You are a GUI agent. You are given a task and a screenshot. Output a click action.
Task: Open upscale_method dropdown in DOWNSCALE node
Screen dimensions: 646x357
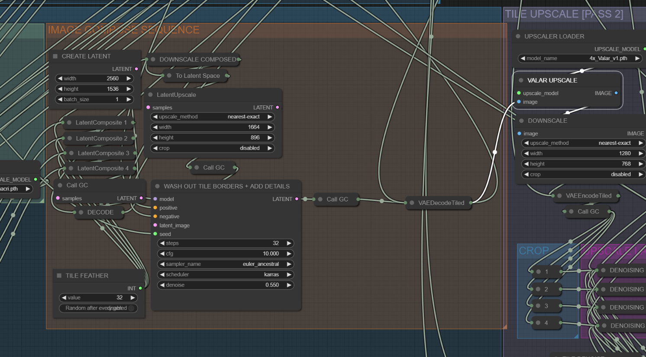coord(584,143)
